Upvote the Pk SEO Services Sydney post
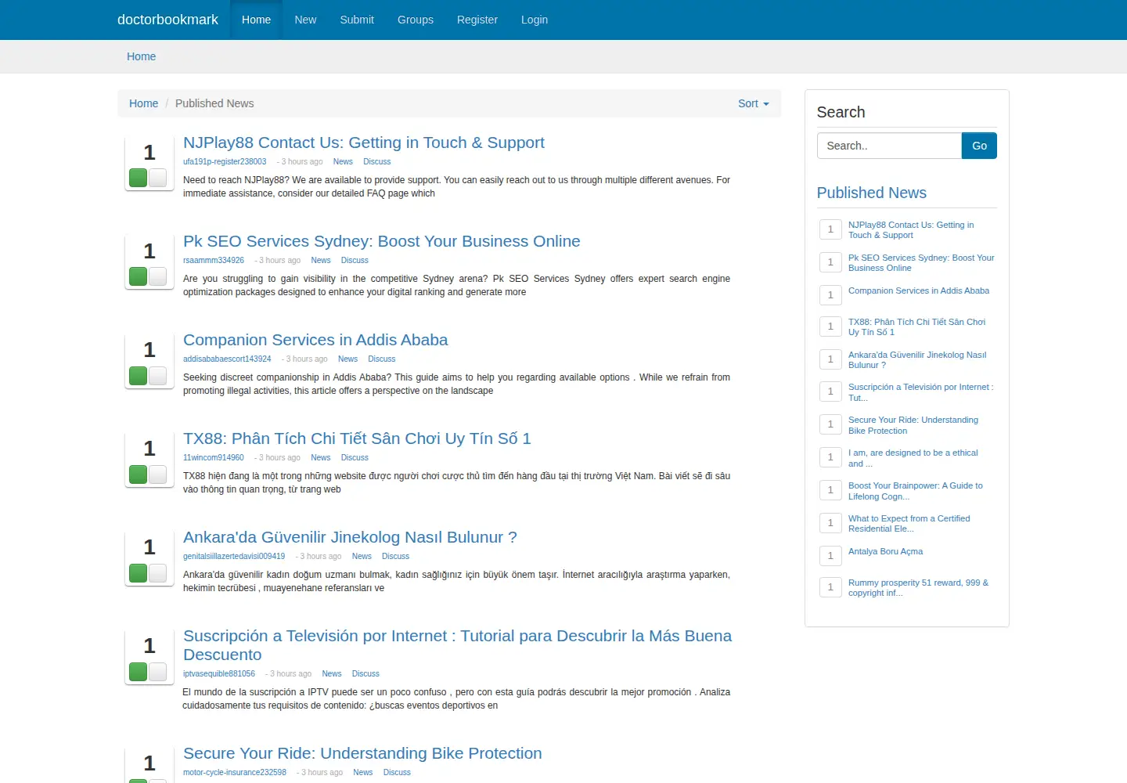 click(x=139, y=276)
